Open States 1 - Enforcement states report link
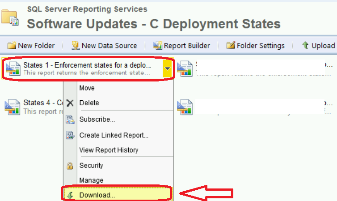337x201 pixels. [87, 65]
